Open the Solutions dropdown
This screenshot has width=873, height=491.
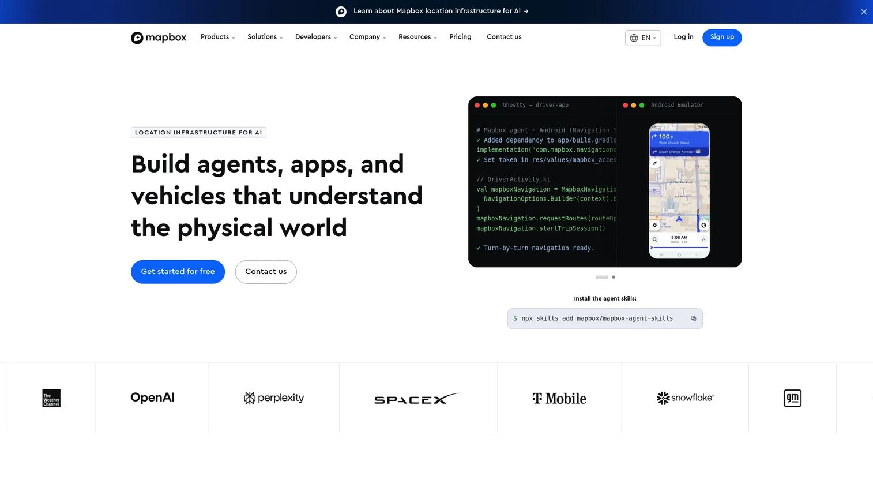pos(265,37)
